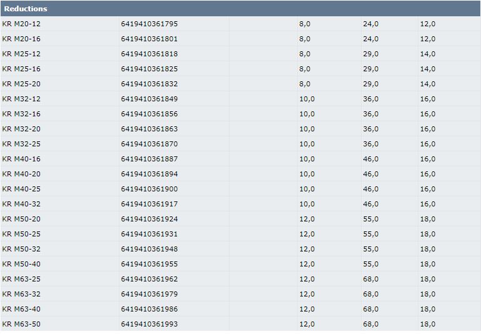Click EAN code 6419410361887

(x=149, y=159)
